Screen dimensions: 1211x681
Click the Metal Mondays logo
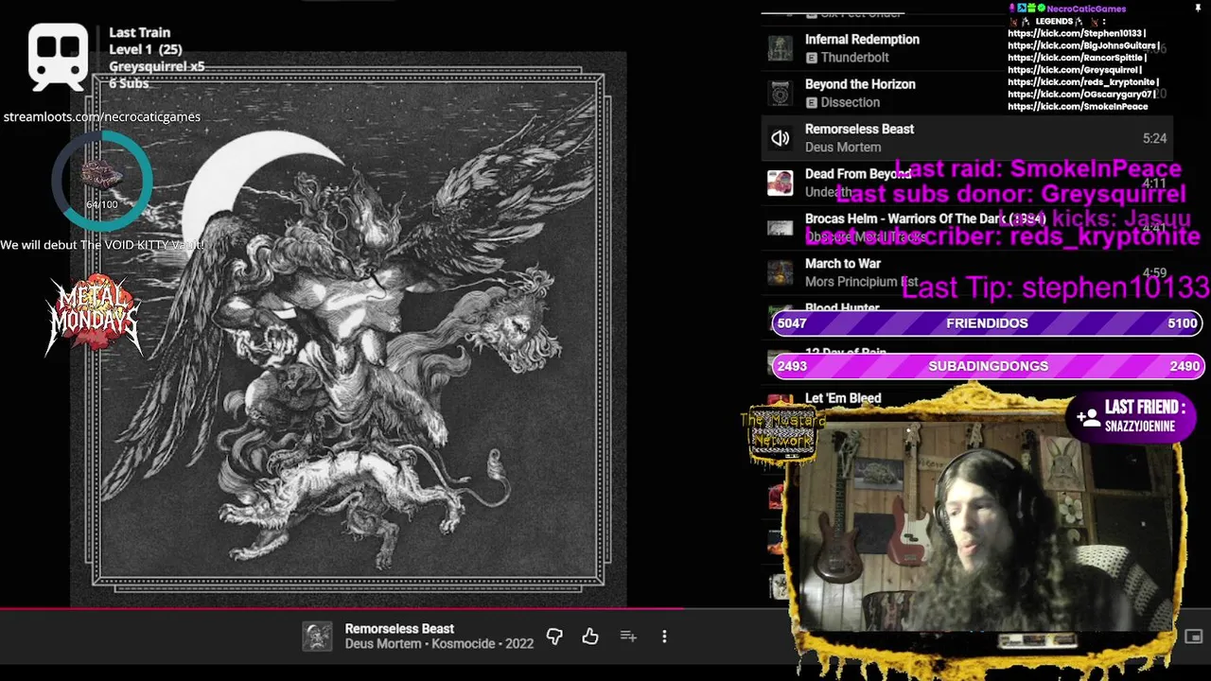click(x=94, y=315)
